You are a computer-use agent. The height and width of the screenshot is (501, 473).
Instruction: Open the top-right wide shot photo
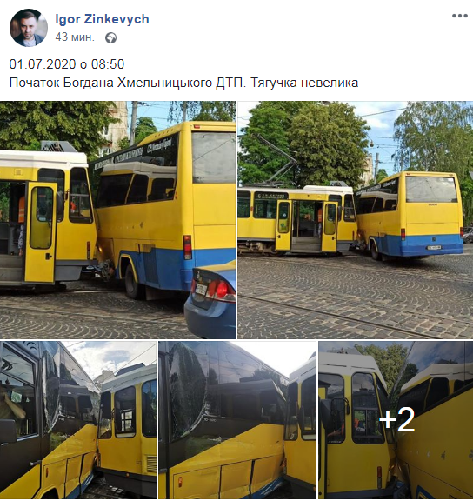[x=356, y=220]
